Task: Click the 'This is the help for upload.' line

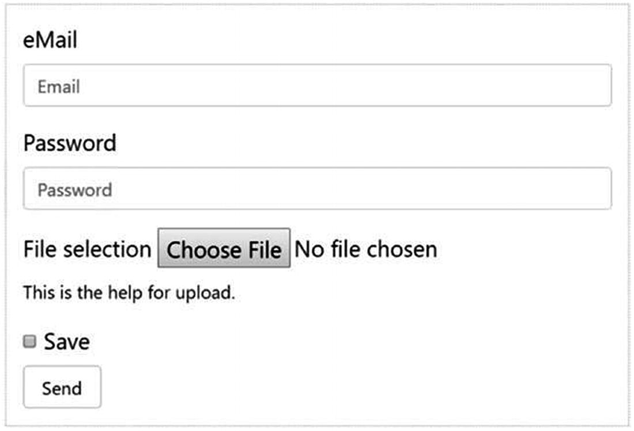Action: point(129,293)
